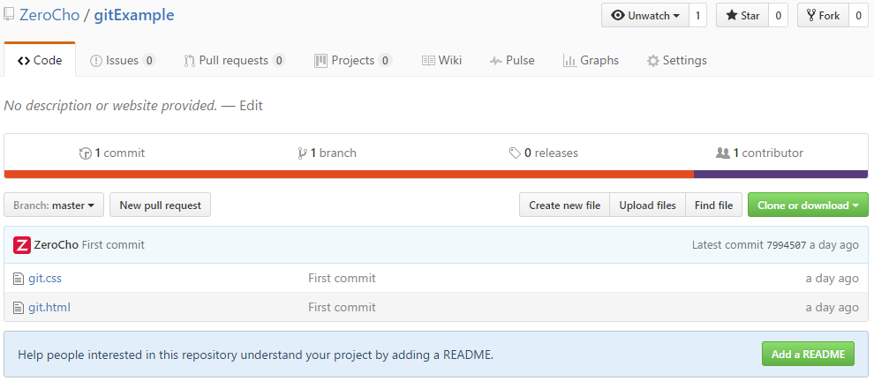Screen dimensions: 874x381
Task: Click the purple language bar segment
Action: [781, 175]
